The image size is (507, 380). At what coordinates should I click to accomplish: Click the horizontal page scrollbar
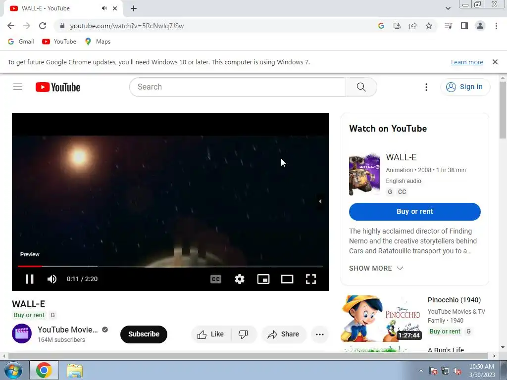249,356
